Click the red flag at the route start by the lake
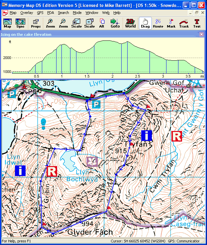This screenshot has width=207, height=245. (92, 95)
